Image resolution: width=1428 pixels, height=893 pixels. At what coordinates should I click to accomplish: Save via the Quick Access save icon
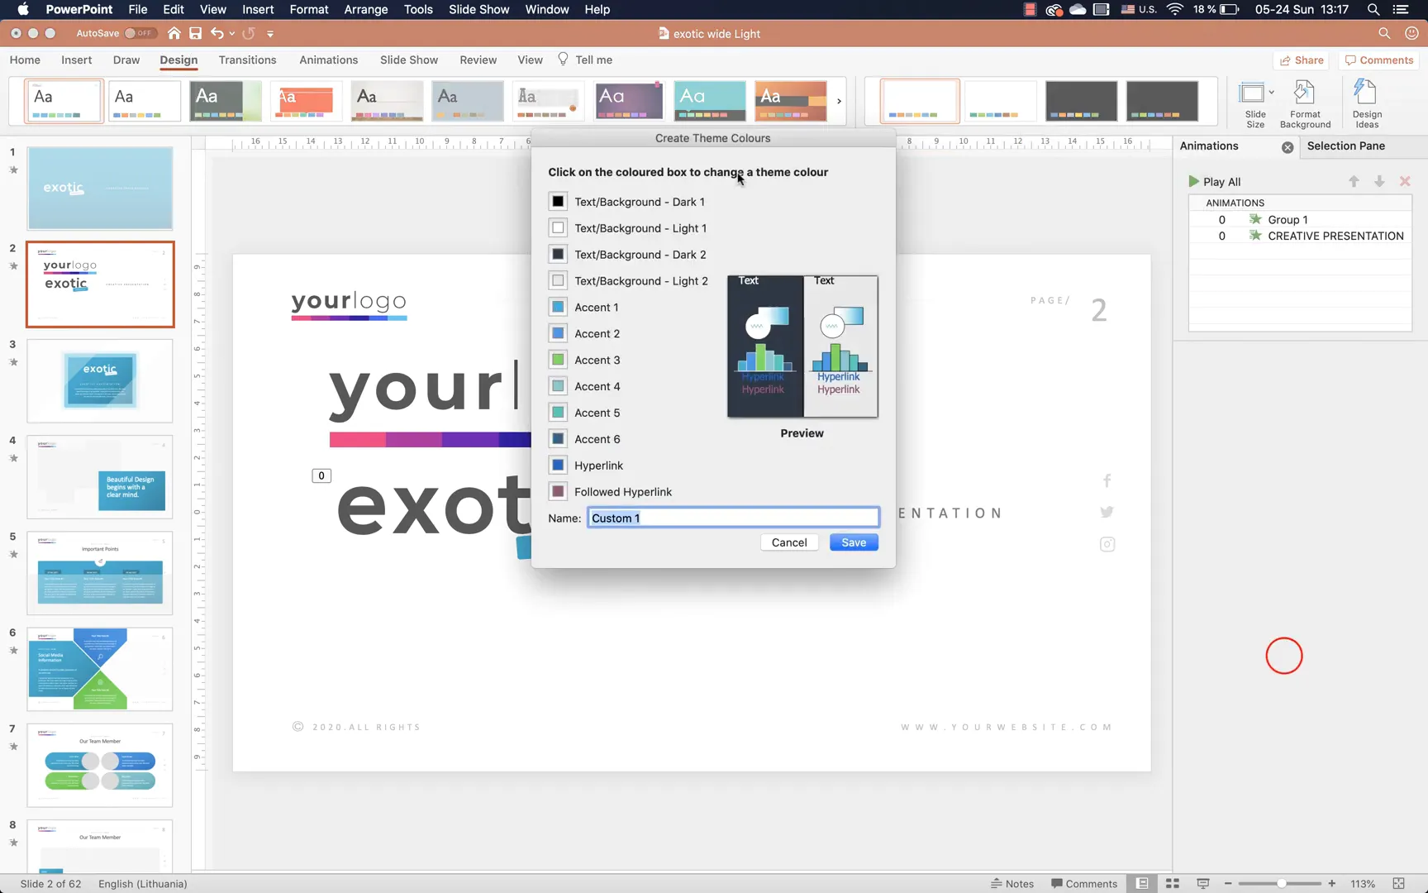pyautogui.click(x=195, y=33)
